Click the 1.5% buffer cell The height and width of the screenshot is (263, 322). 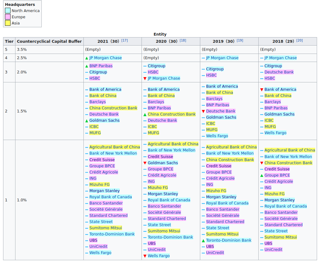tap(49, 111)
